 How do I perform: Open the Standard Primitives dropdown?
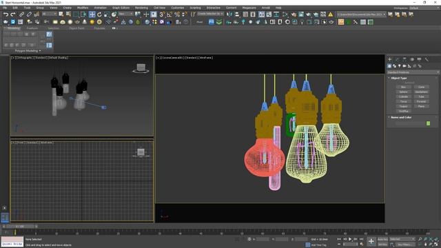coord(413,72)
